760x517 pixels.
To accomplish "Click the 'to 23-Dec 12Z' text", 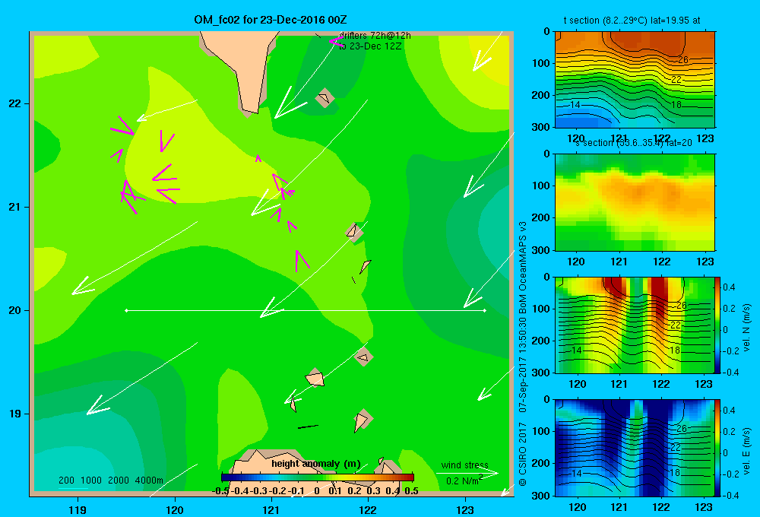I will pyautogui.click(x=370, y=46).
